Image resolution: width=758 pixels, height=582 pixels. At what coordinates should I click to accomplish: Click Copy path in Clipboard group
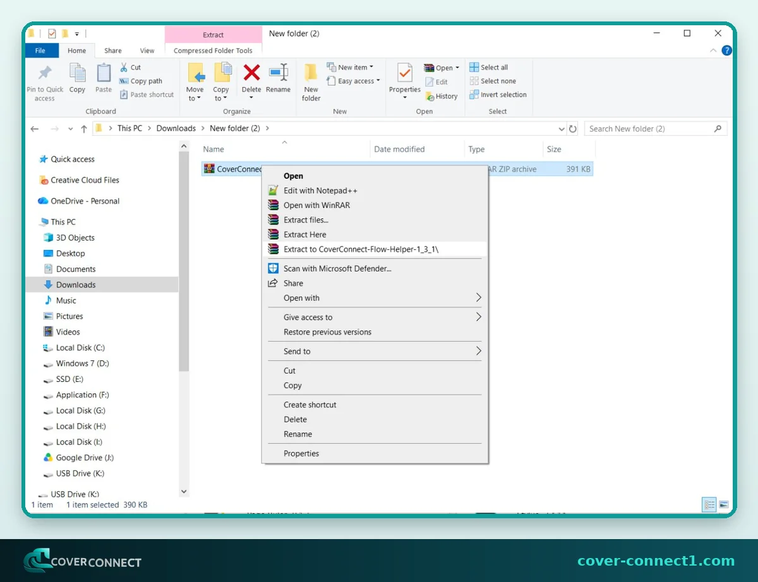[x=140, y=81]
